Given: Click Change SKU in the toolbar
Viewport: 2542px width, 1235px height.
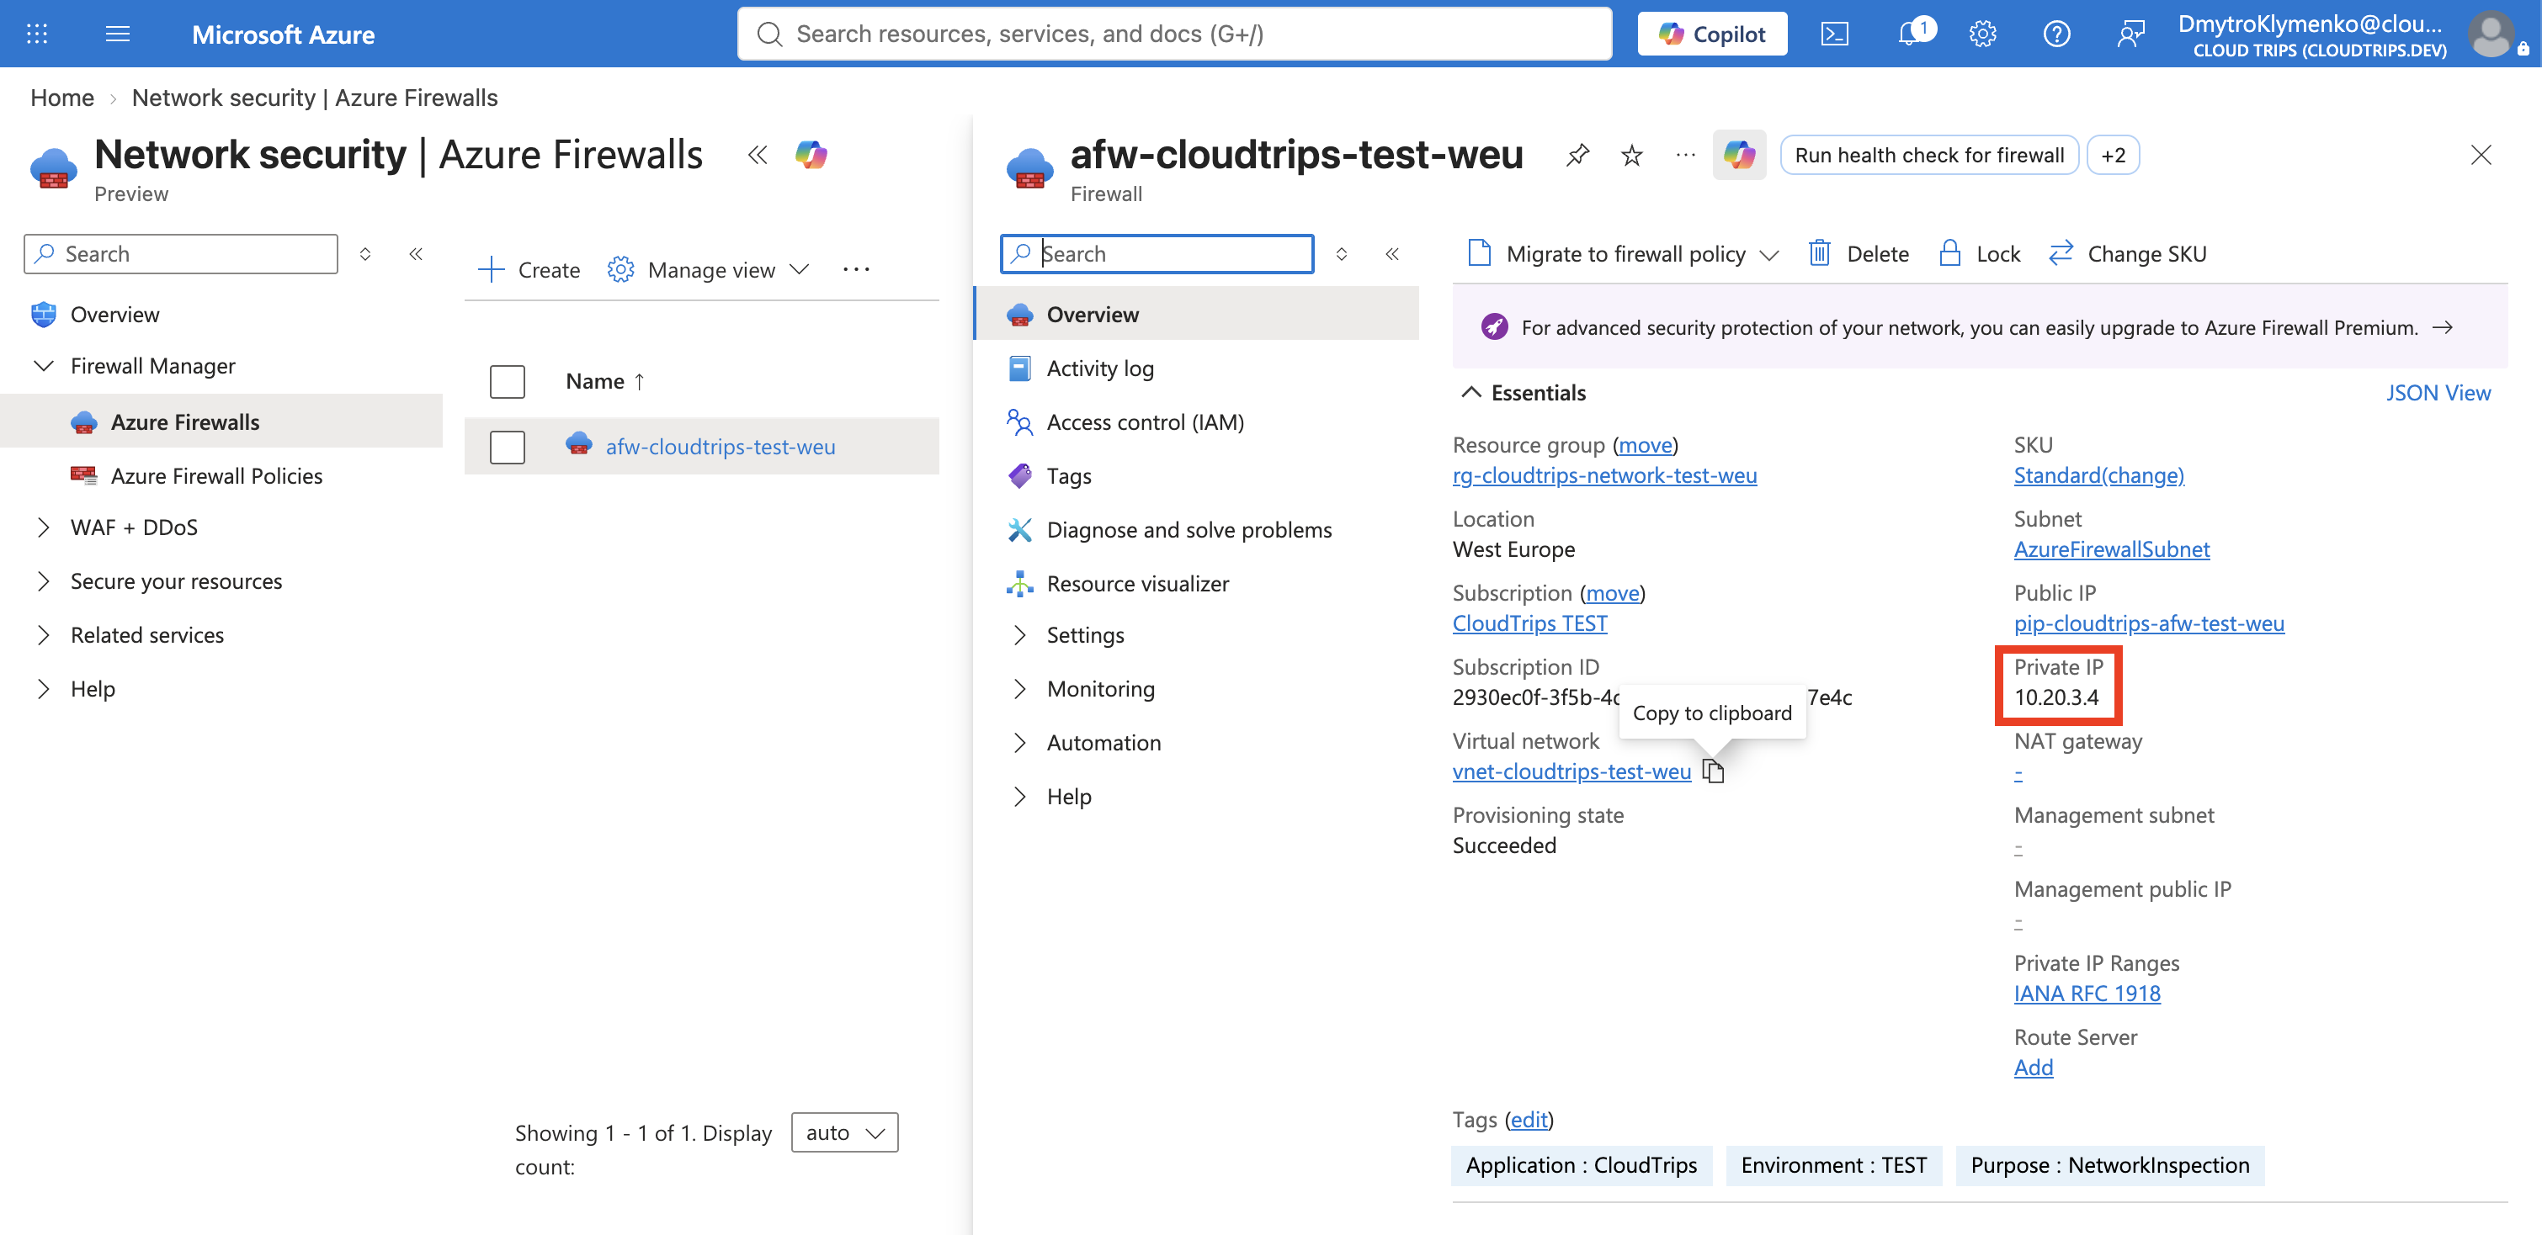Looking at the screenshot, I should pos(2128,253).
